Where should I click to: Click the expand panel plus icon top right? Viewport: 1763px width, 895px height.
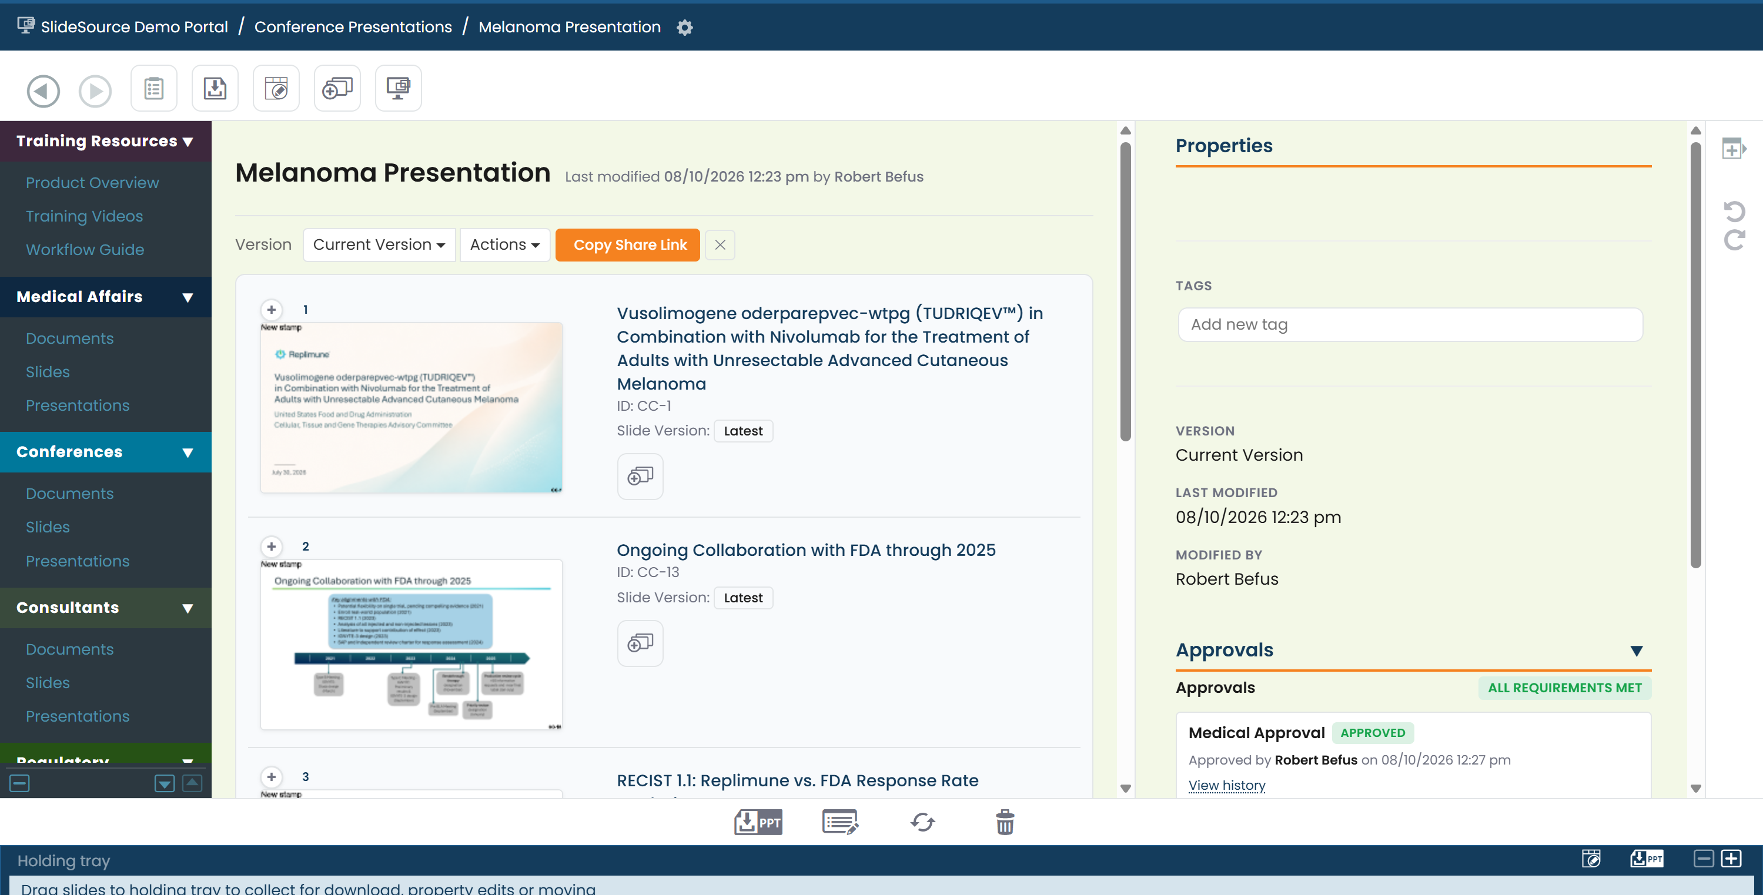pyautogui.click(x=1734, y=149)
